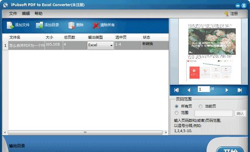Click row number 1 header
The height and width of the screenshot is (152, 250).
pos(5,46)
